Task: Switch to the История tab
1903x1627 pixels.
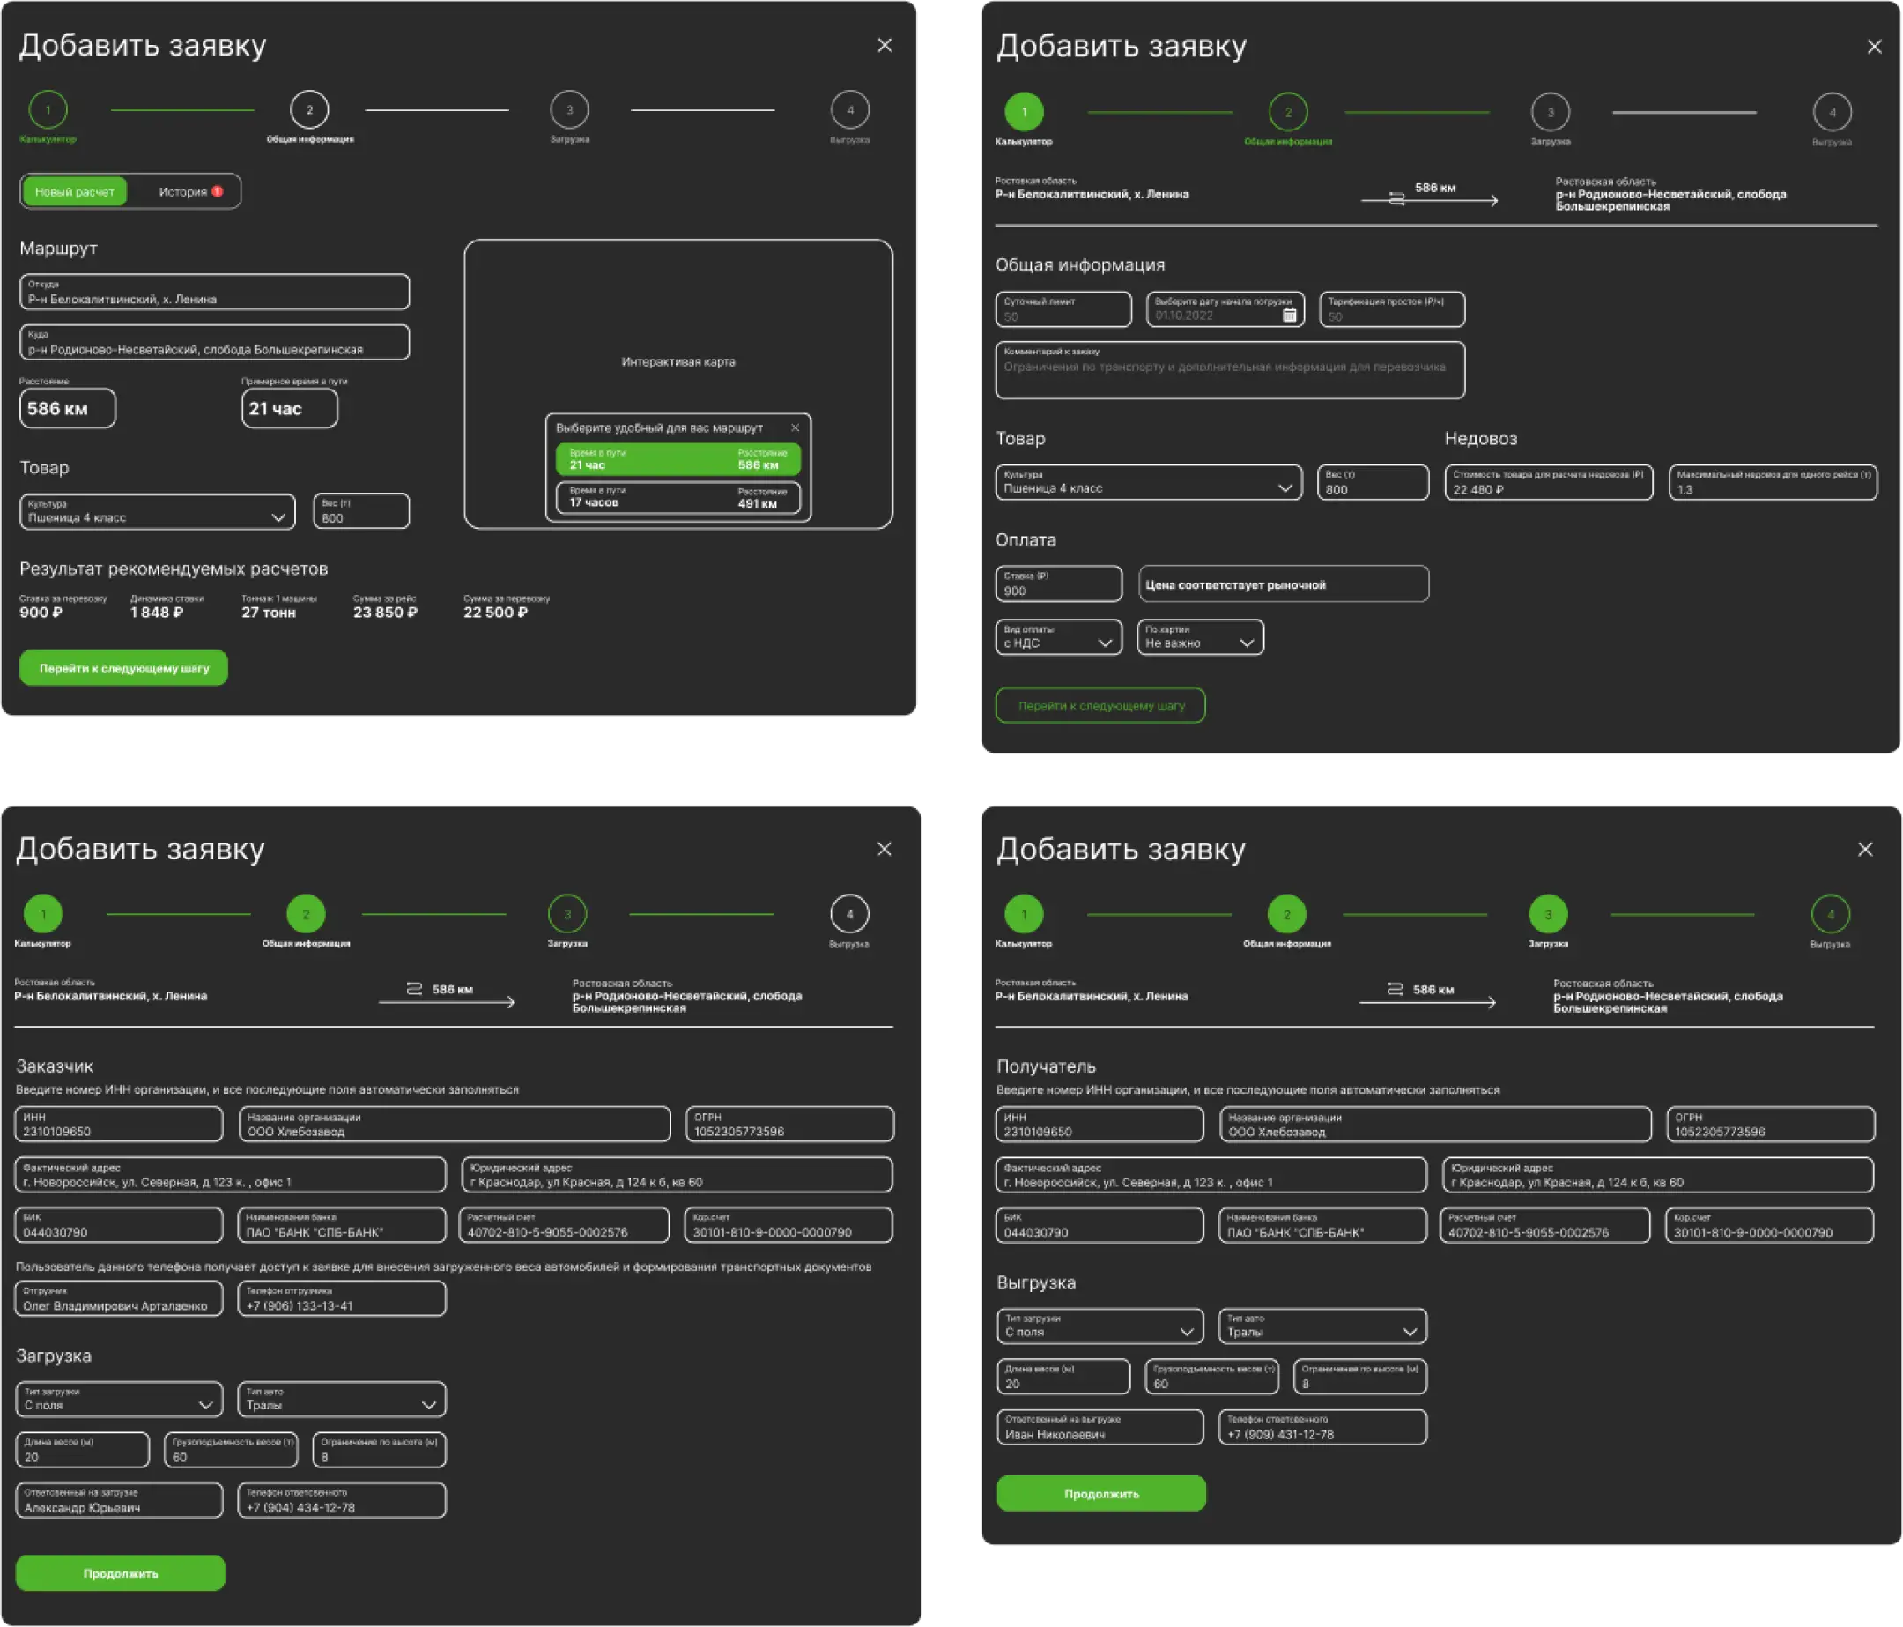Action: point(181,191)
